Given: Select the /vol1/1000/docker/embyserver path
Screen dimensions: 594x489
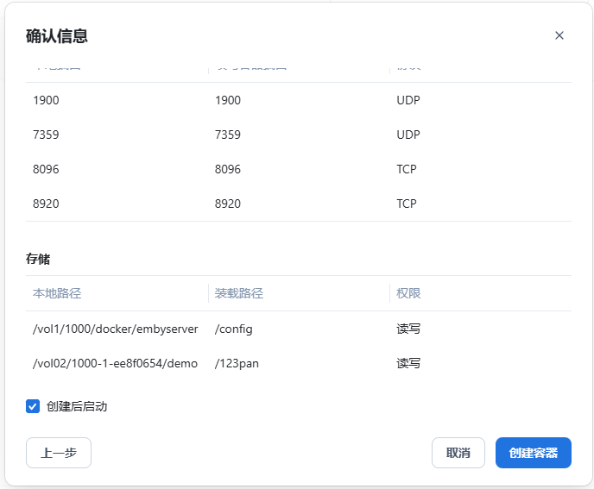Looking at the screenshot, I should pyautogui.click(x=116, y=329).
